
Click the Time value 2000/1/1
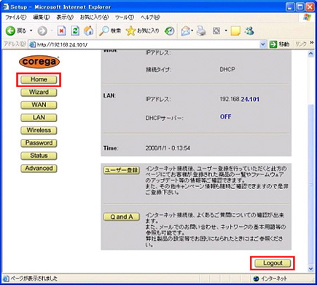coord(168,148)
